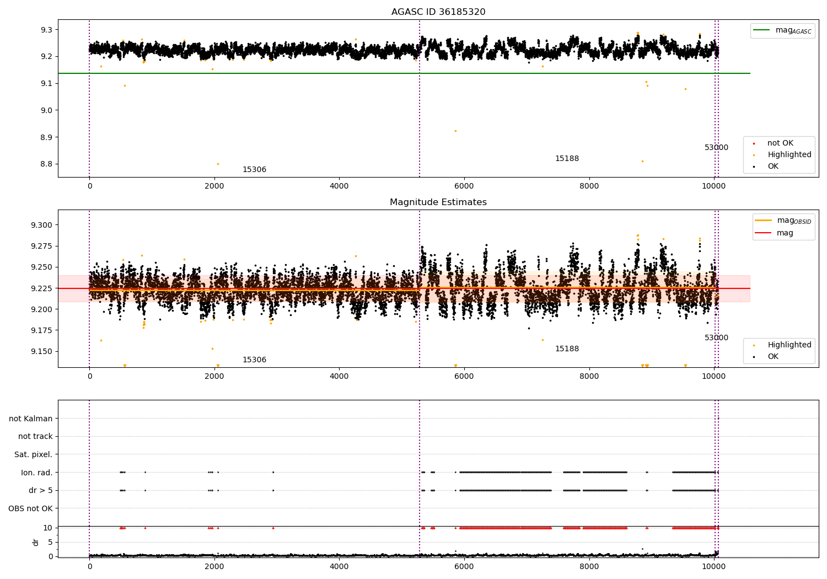Click the "9.300" y-axis tick label
The width and height of the screenshot is (827, 579).
pyautogui.click(x=42, y=225)
